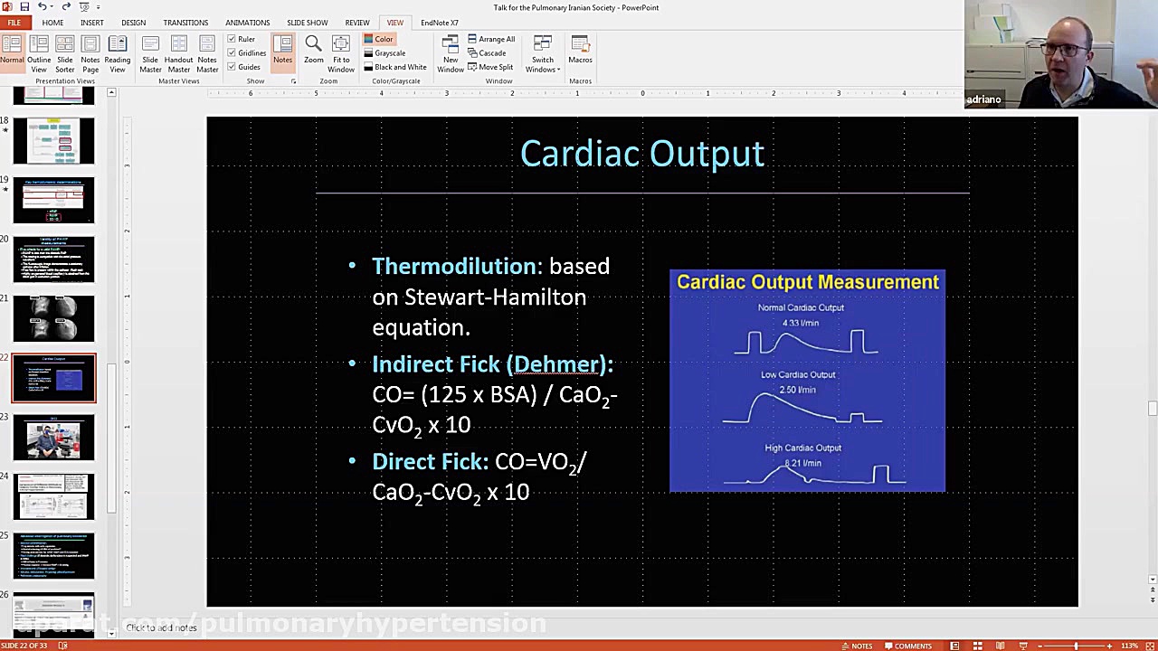The width and height of the screenshot is (1158, 651).
Task: Open the FILE tab
Action: click(14, 23)
